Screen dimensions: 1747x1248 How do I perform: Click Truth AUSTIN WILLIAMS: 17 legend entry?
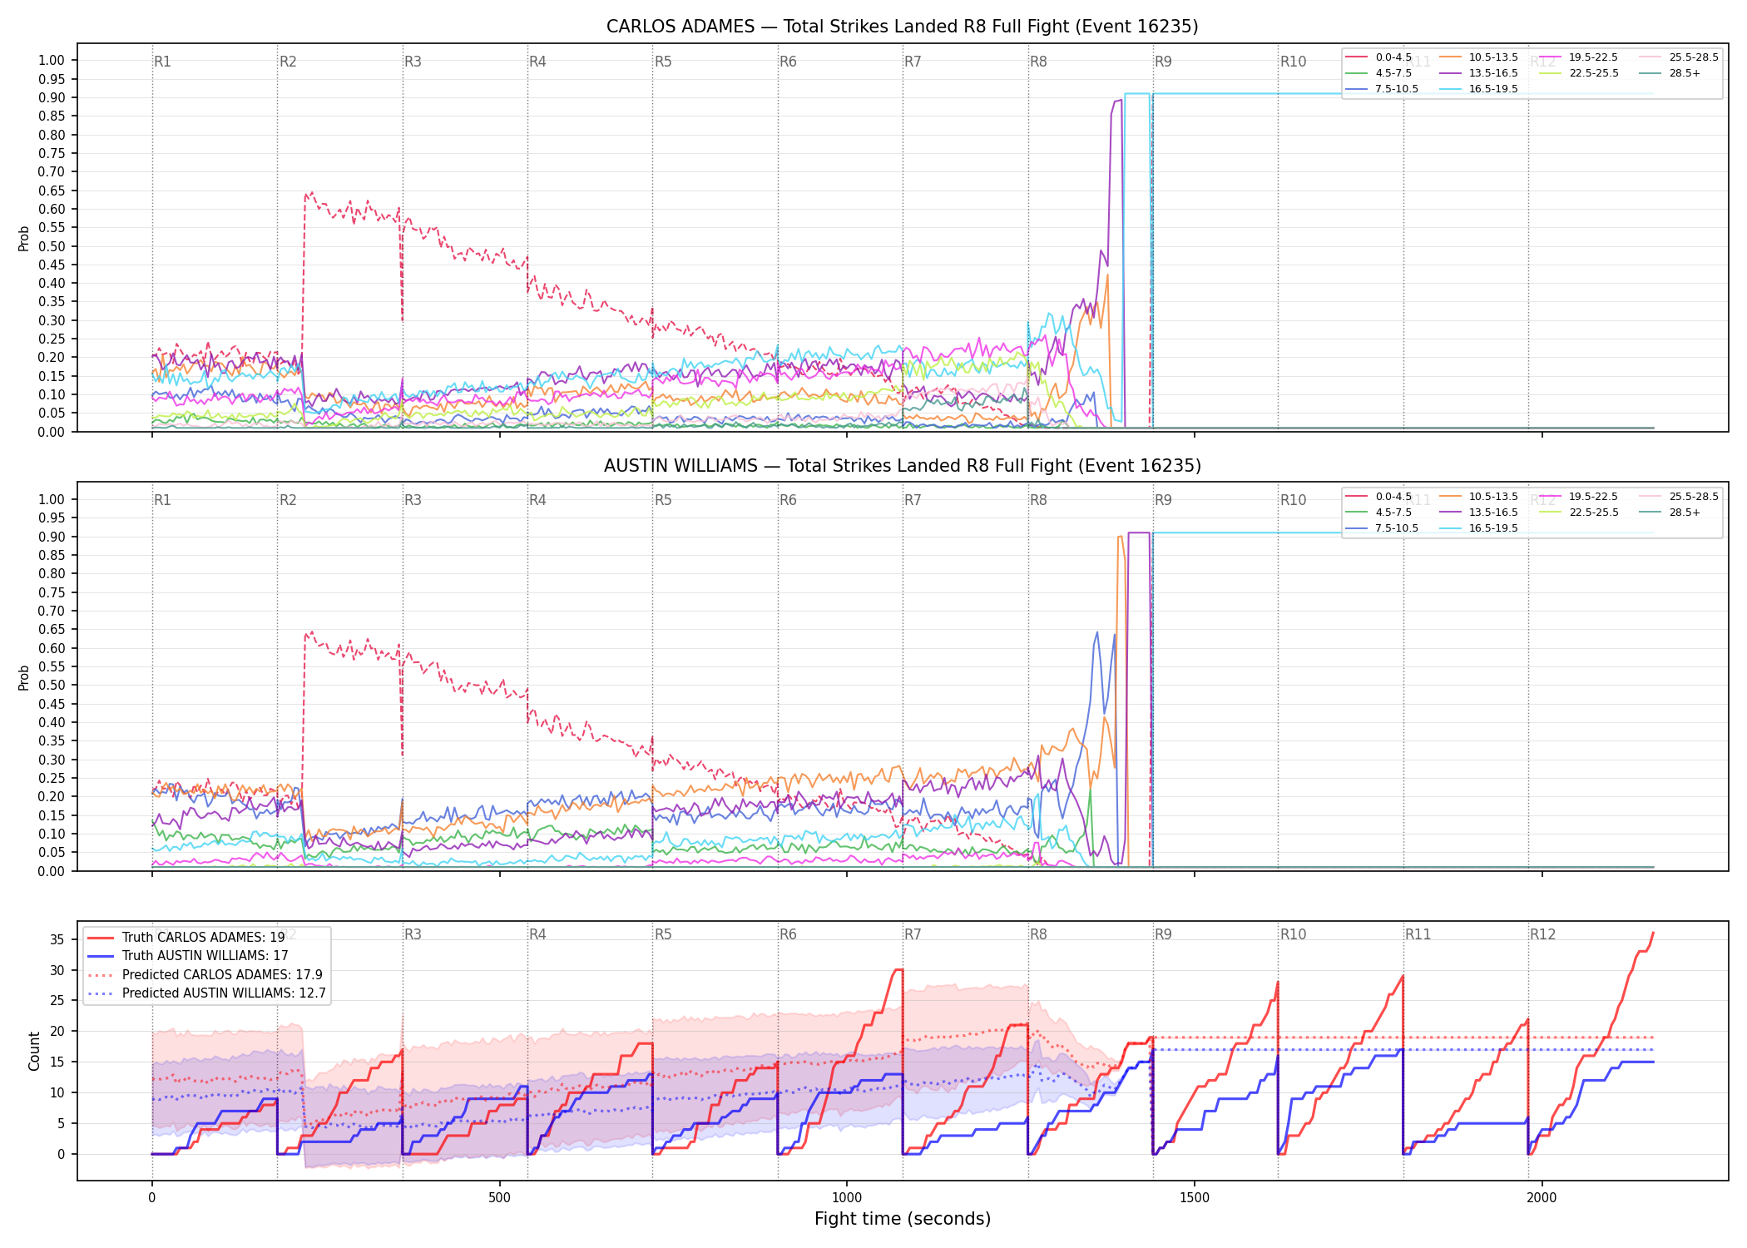click(187, 956)
